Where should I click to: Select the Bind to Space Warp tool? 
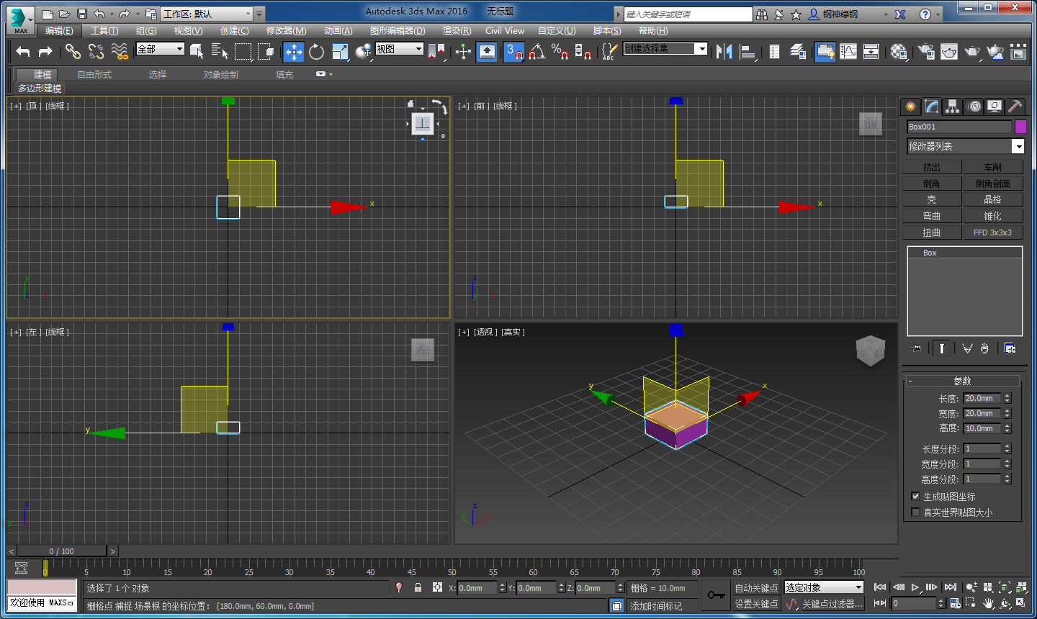point(120,51)
